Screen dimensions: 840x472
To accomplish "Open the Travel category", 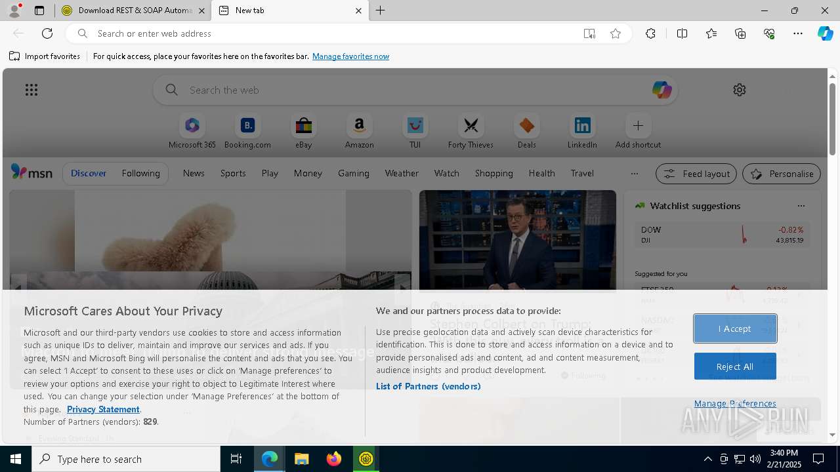I will tap(582, 173).
